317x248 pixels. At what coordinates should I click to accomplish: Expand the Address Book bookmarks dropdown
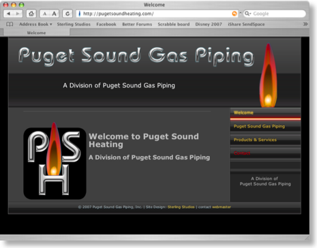[x=35, y=24]
